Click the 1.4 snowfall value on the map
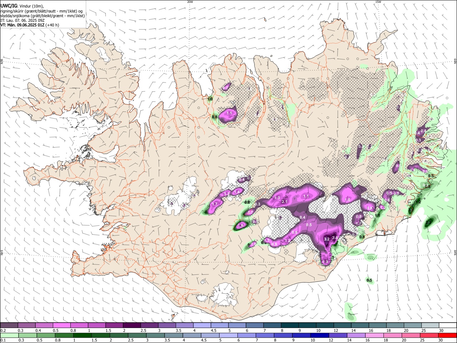The width and height of the screenshot is (457, 343). coord(236,192)
